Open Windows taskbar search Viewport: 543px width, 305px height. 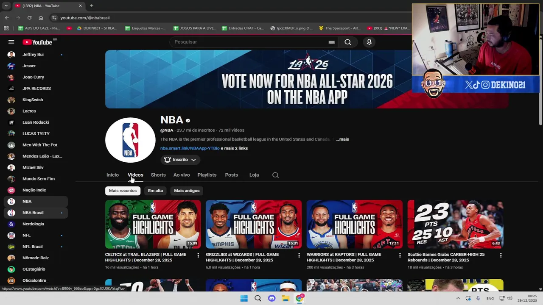coord(258,298)
